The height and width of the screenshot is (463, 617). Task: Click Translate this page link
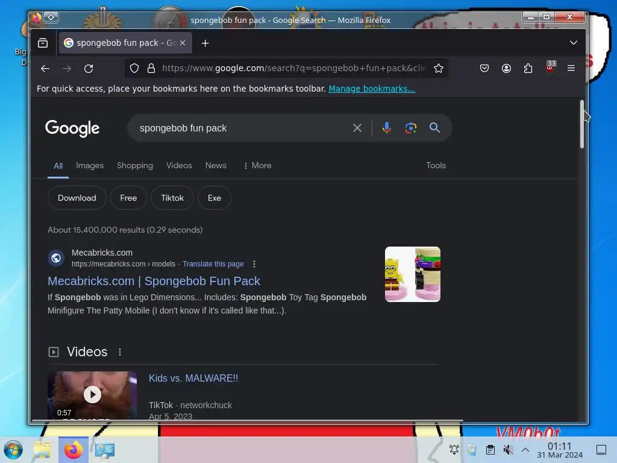(x=213, y=264)
